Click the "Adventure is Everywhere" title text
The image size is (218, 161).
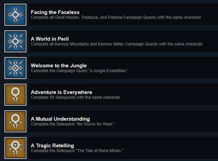coord(61,92)
